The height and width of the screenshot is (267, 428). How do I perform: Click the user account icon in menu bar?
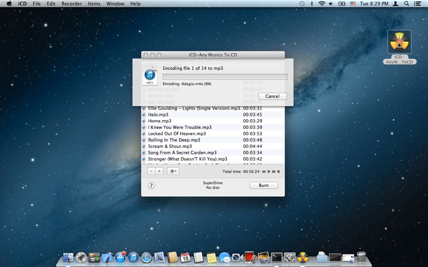[x=395, y=4]
